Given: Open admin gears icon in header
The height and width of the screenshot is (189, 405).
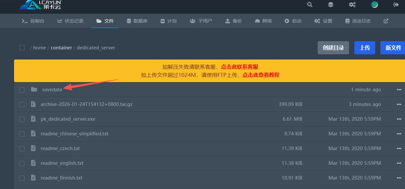Looking at the screenshot, I should pos(352,5).
